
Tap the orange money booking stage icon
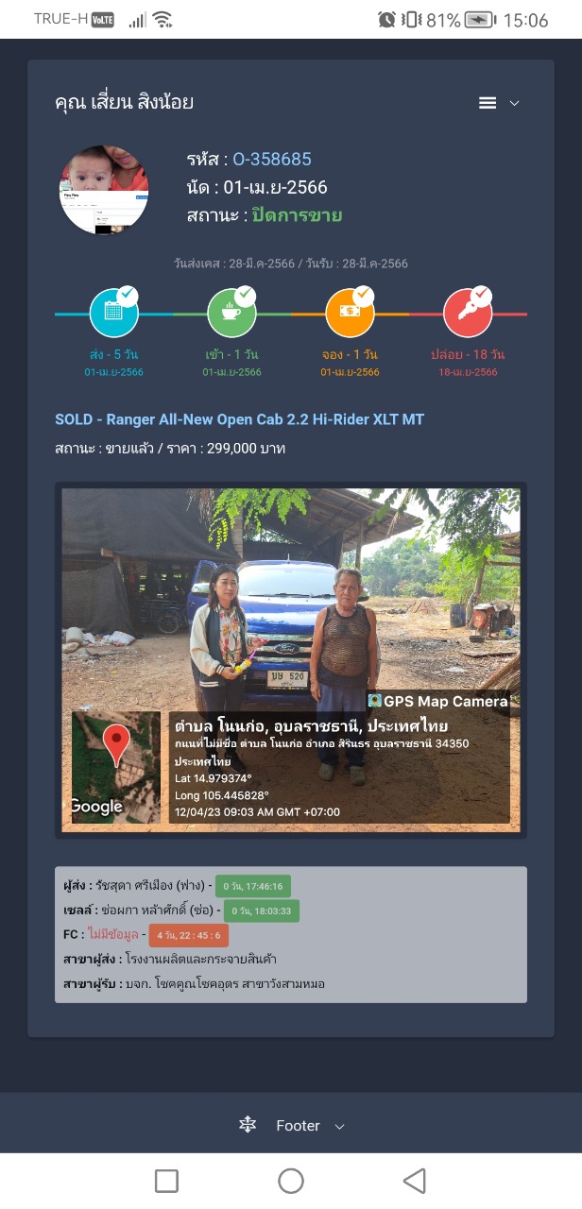350,314
